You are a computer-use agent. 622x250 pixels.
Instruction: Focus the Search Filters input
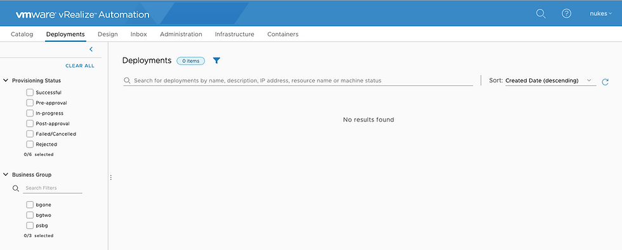click(x=52, y=188)
